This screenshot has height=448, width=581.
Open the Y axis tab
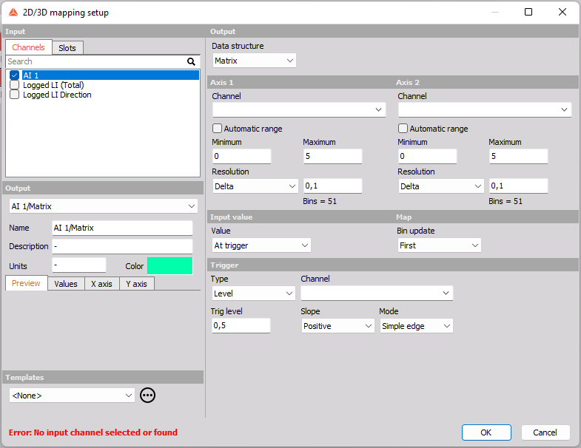point(136,284)
